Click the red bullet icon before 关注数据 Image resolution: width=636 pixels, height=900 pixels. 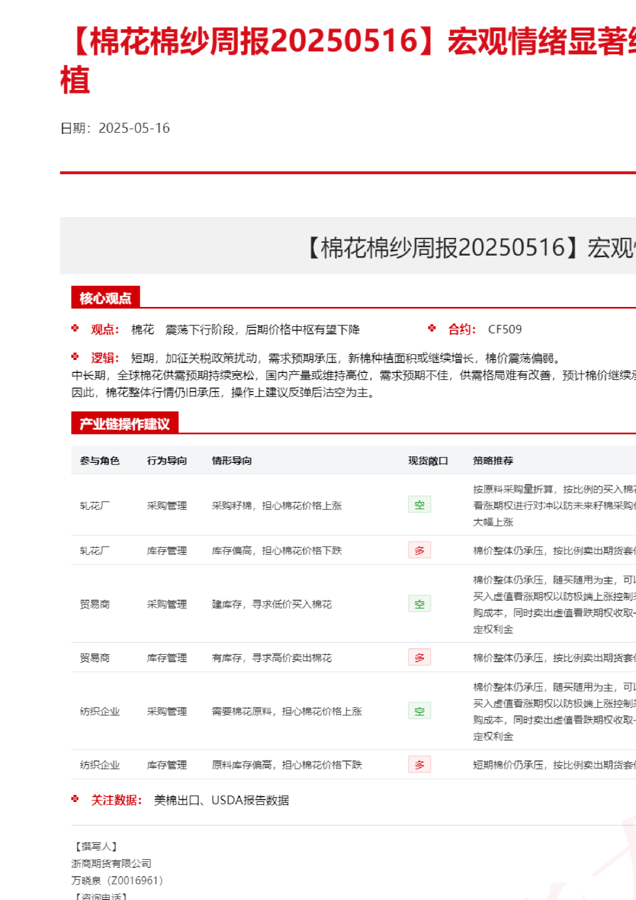(75, 799)
